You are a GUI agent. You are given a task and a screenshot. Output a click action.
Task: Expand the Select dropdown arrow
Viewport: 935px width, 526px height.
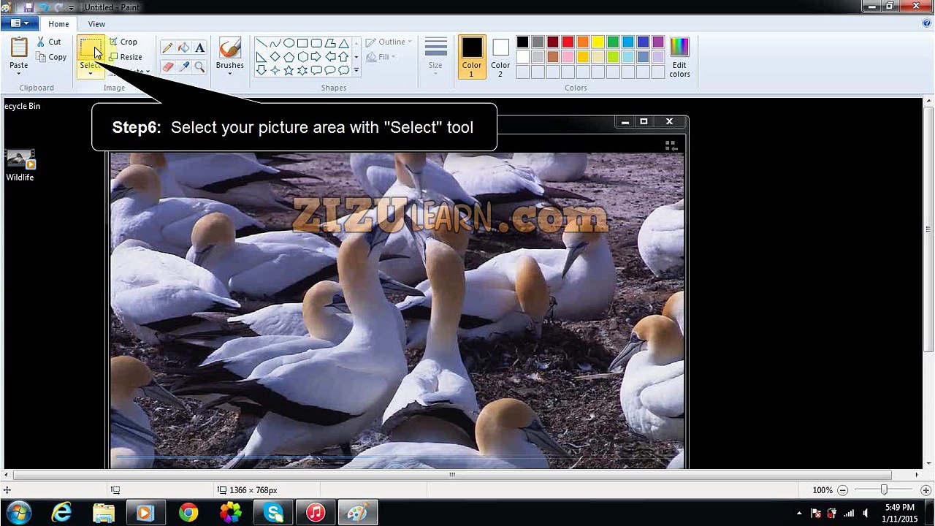pos(91,74)
